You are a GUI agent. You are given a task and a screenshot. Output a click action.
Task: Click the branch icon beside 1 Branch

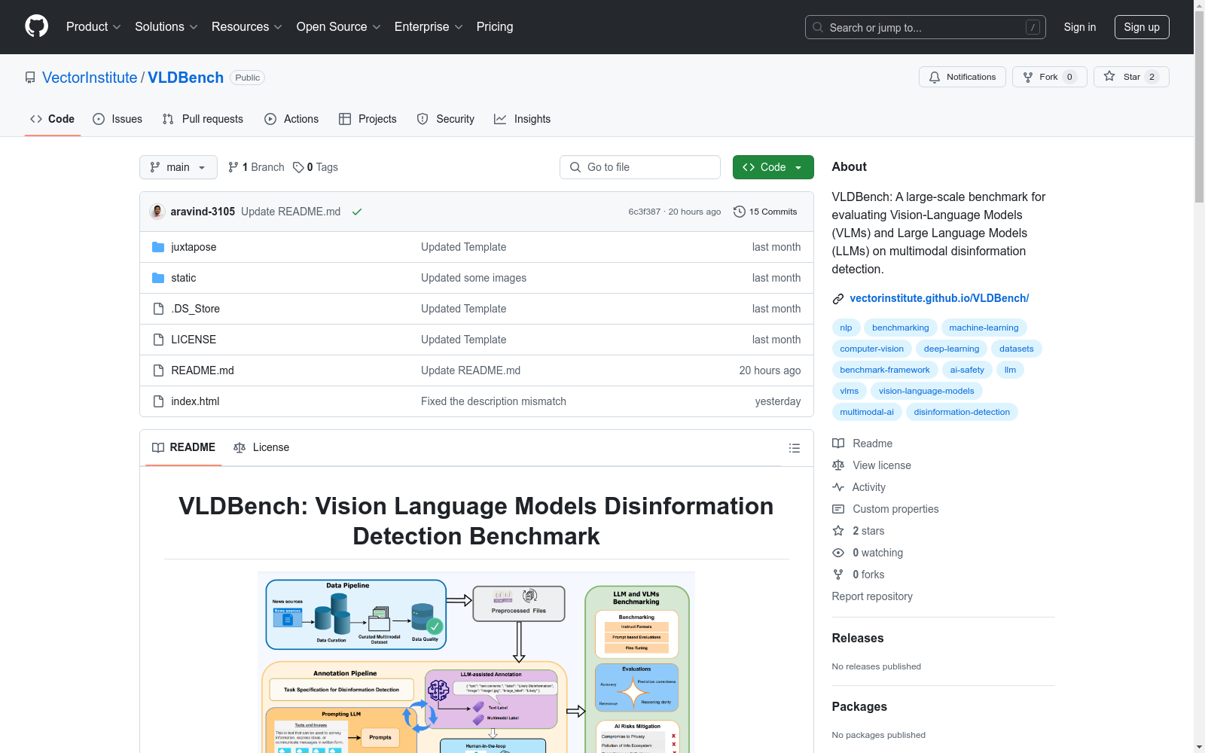click(x=233, y=167)
